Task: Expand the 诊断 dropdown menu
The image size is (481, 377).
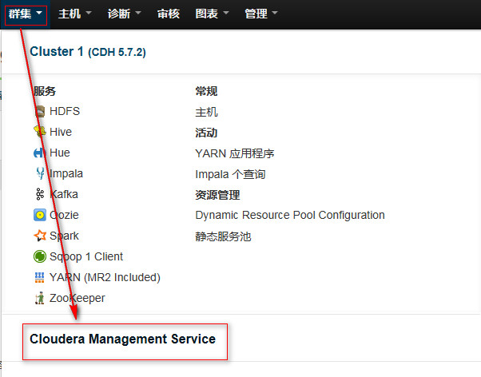Action: [124, 14]
